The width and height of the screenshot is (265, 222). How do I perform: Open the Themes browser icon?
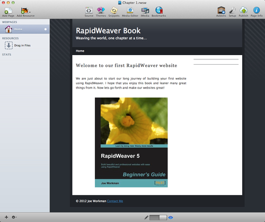click(101, 11)
